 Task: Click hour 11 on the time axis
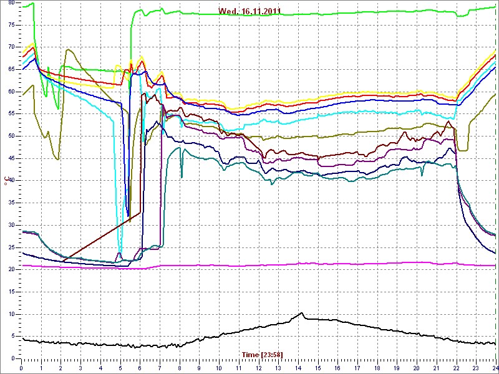tap(239, 367)
